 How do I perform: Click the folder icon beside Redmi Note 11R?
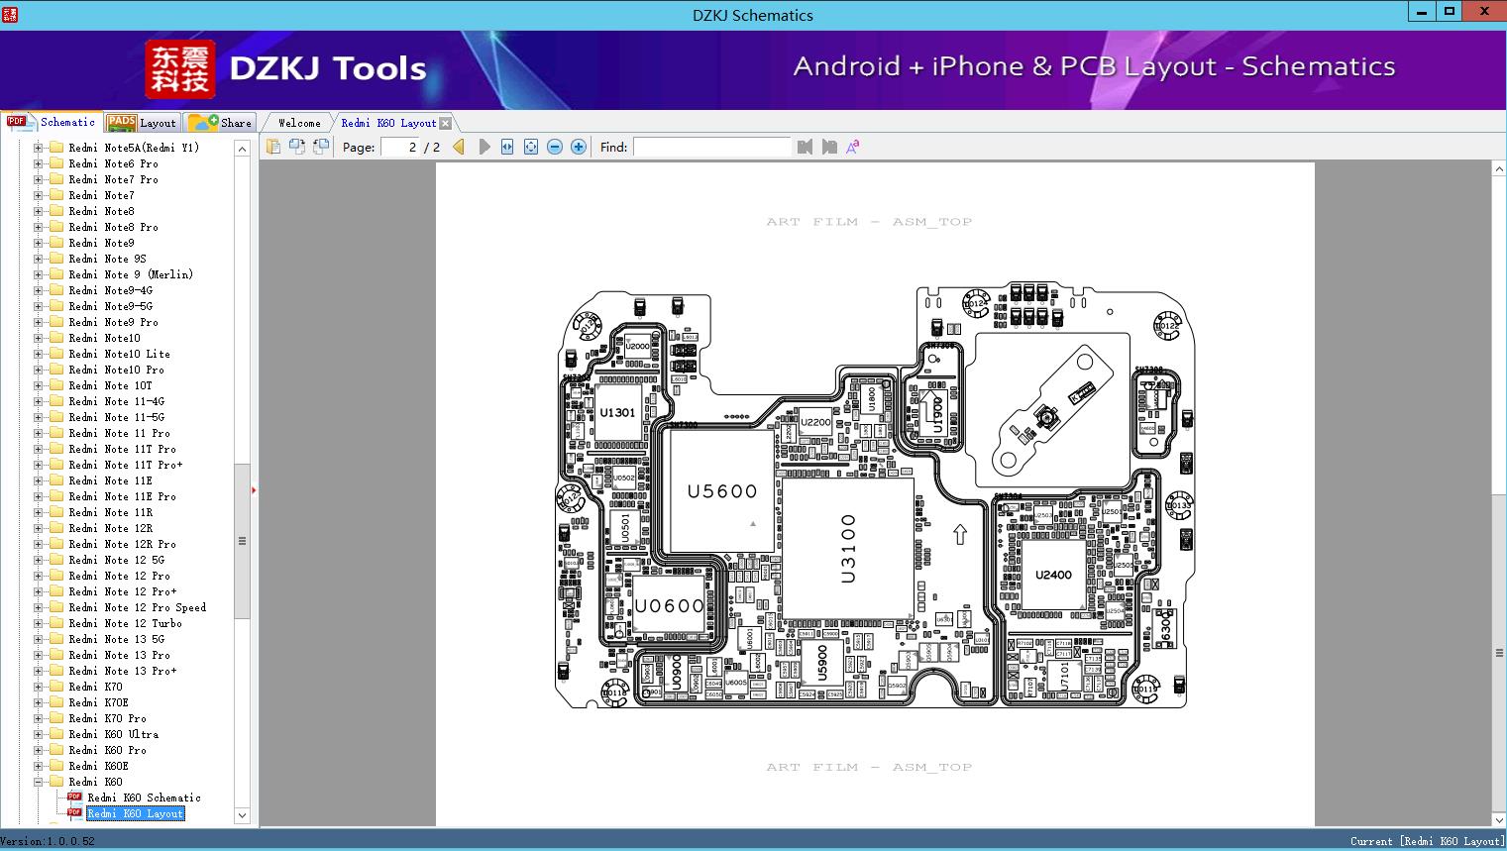[x=56, y=512]
